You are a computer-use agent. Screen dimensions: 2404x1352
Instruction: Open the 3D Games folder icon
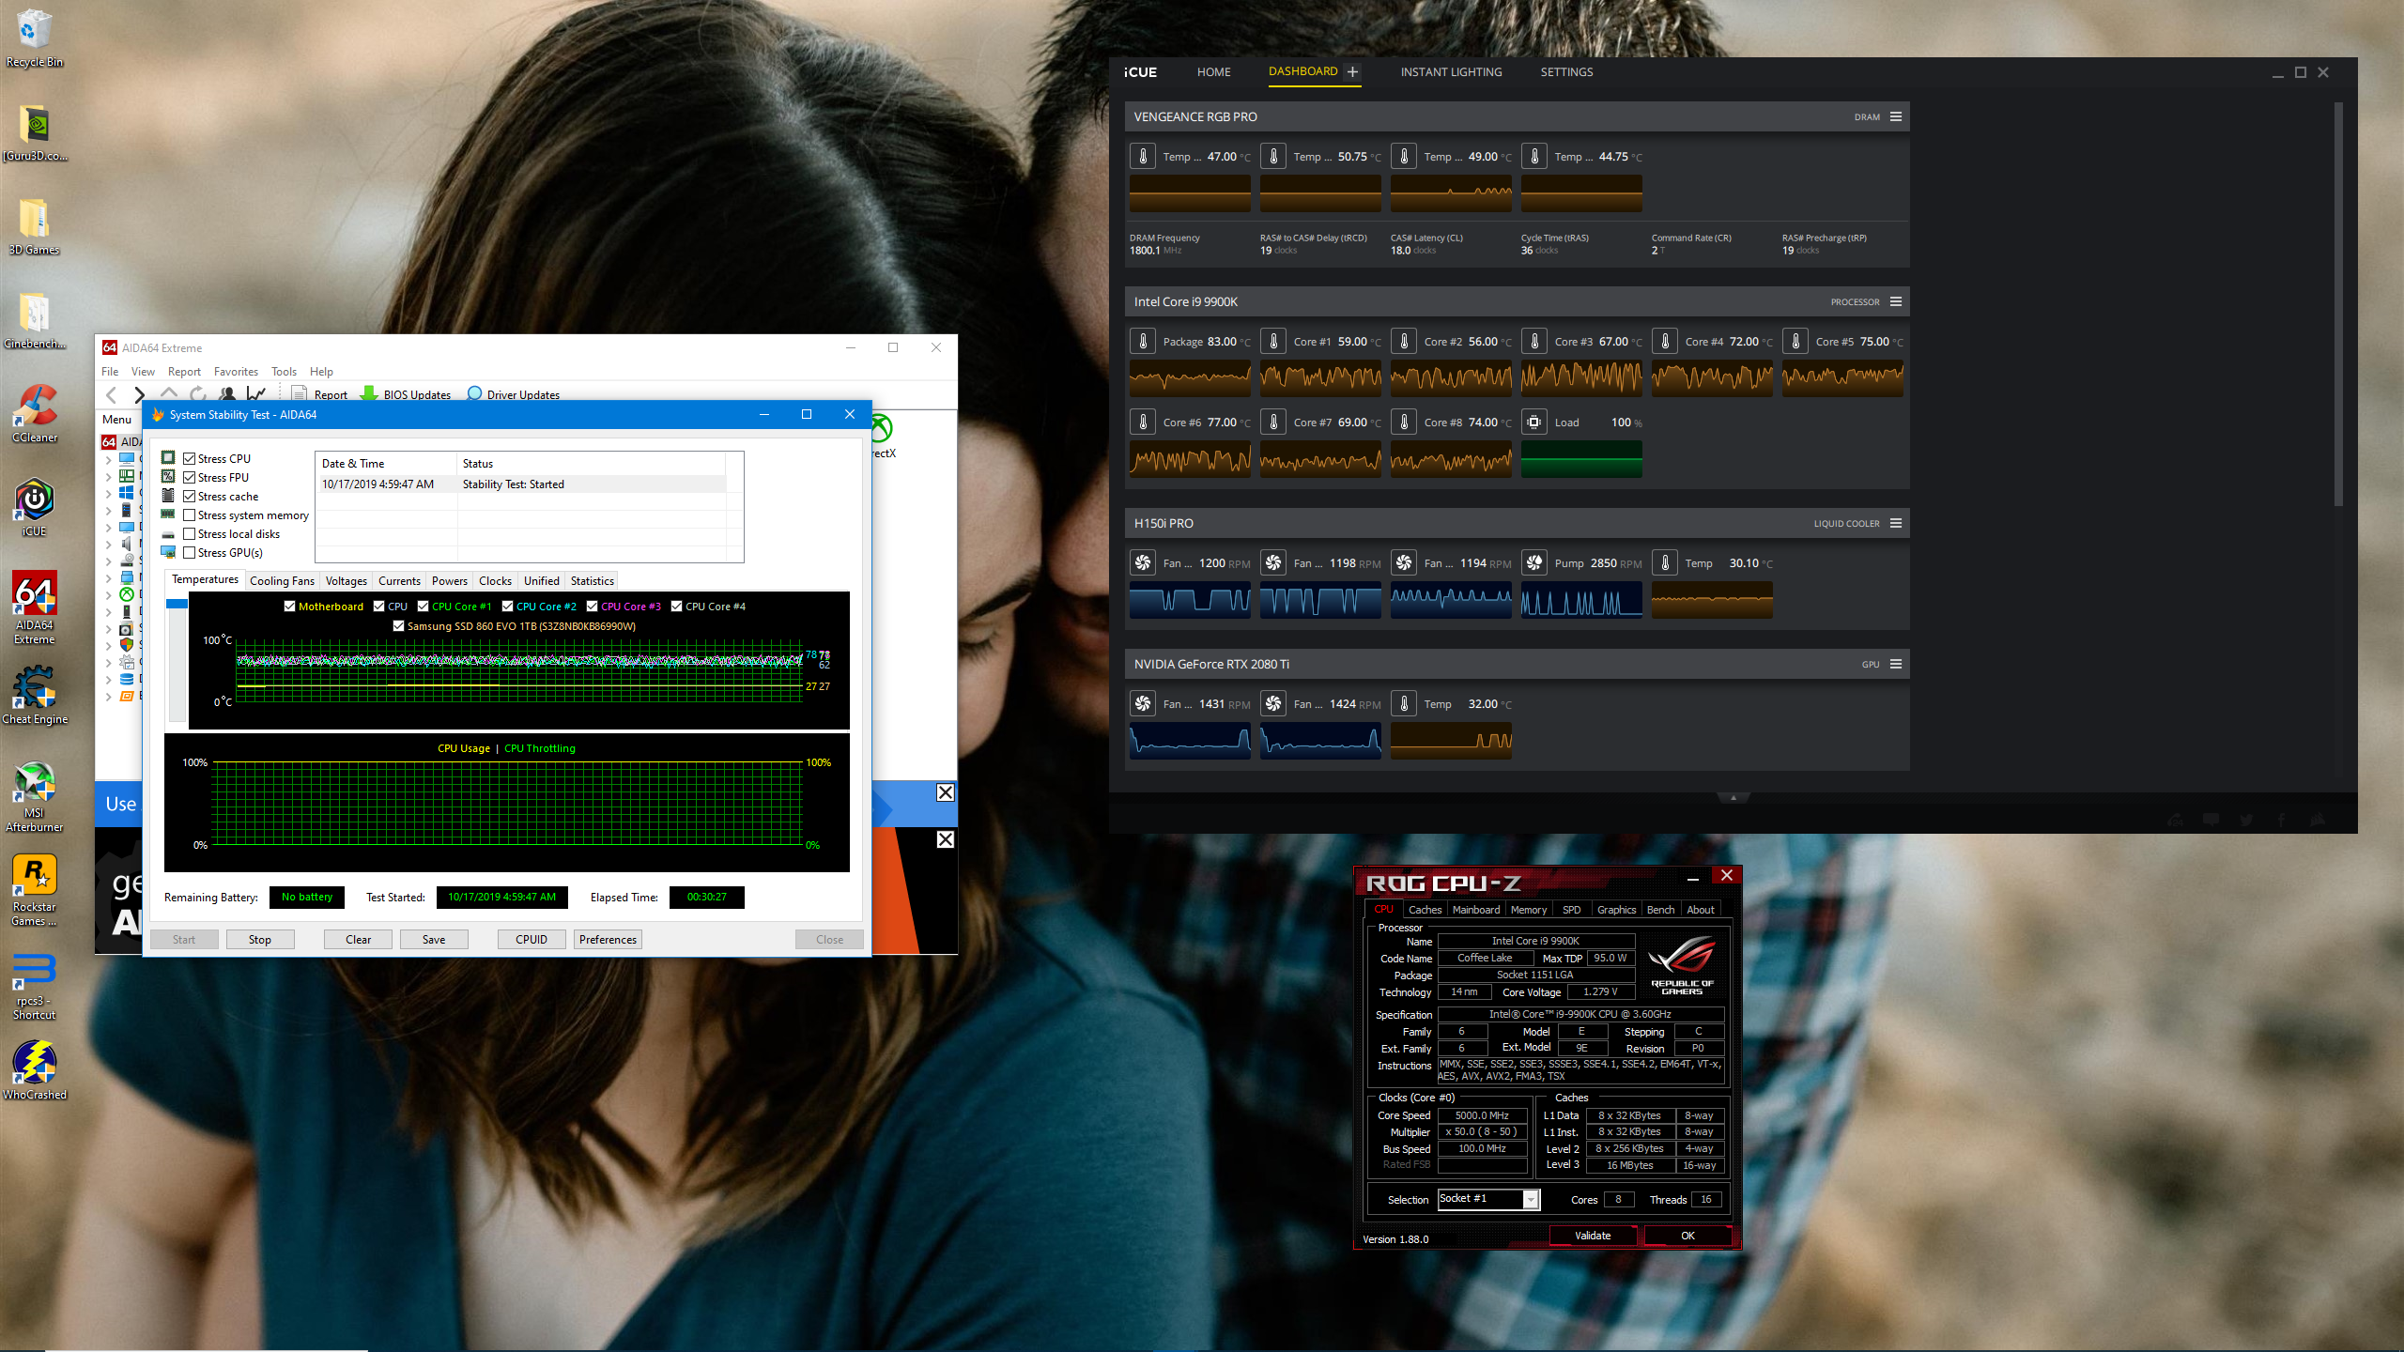click(x=34, y=225)
